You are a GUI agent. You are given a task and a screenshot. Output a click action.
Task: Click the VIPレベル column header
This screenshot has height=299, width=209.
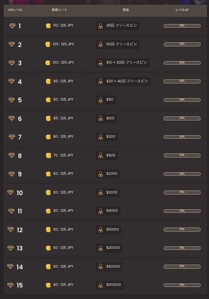[15, 10]
